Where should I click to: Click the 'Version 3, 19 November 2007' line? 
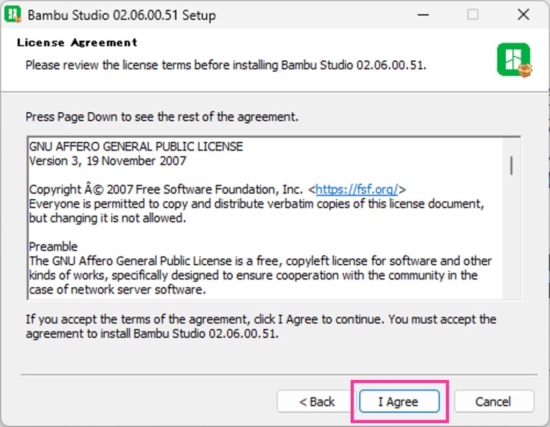[107, 161]
